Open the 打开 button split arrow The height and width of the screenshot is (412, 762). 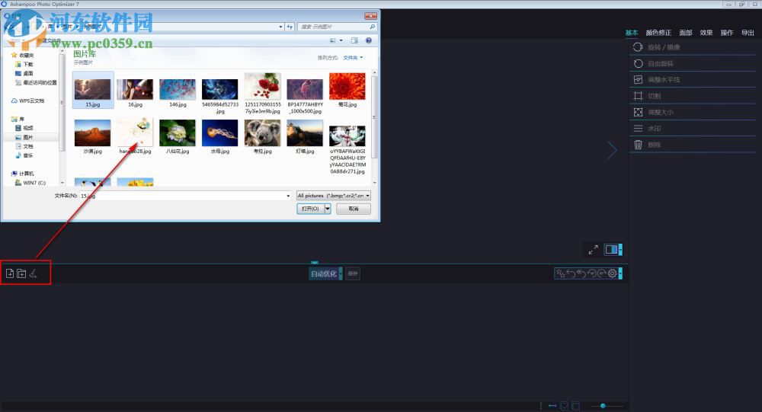pyautogui.click(x=328, y=209)
